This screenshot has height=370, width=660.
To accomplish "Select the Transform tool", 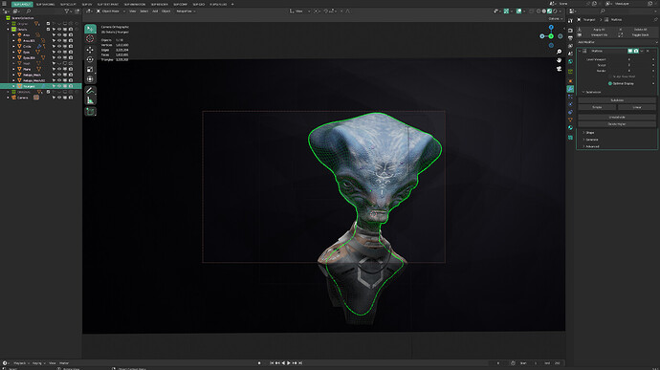I will click(x=90, y=79).
